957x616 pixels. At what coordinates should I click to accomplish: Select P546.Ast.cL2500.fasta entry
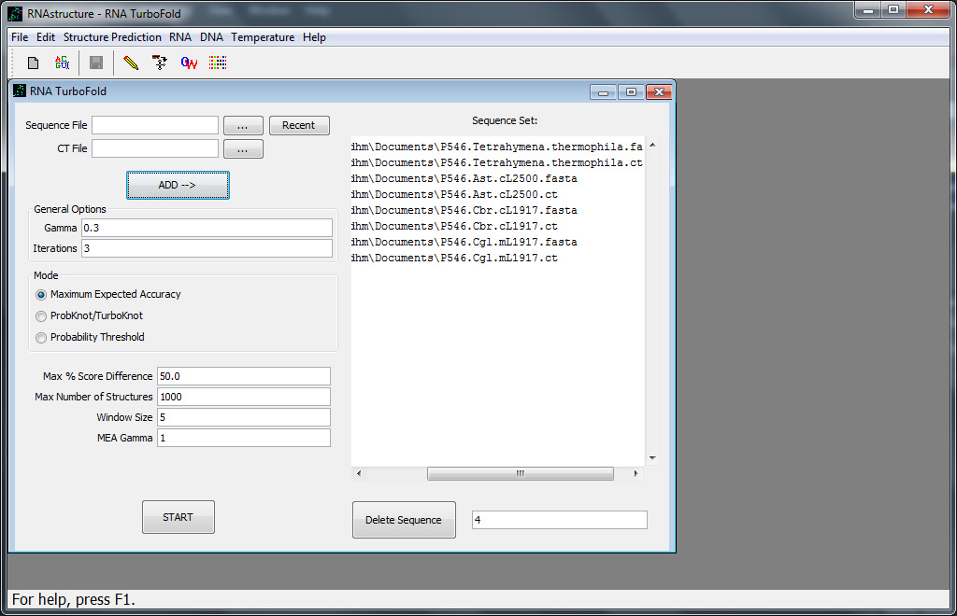[x=464, y=178]
